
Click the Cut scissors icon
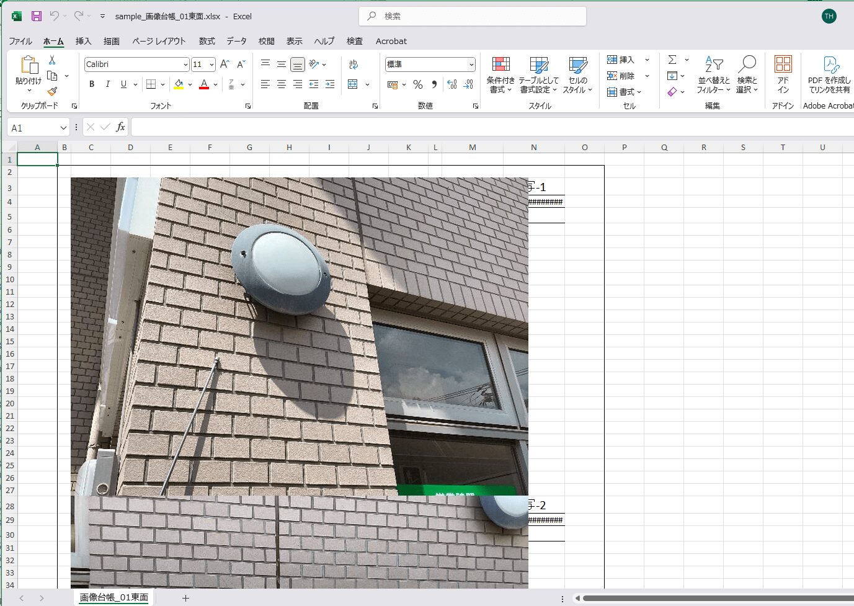(52, 60)
